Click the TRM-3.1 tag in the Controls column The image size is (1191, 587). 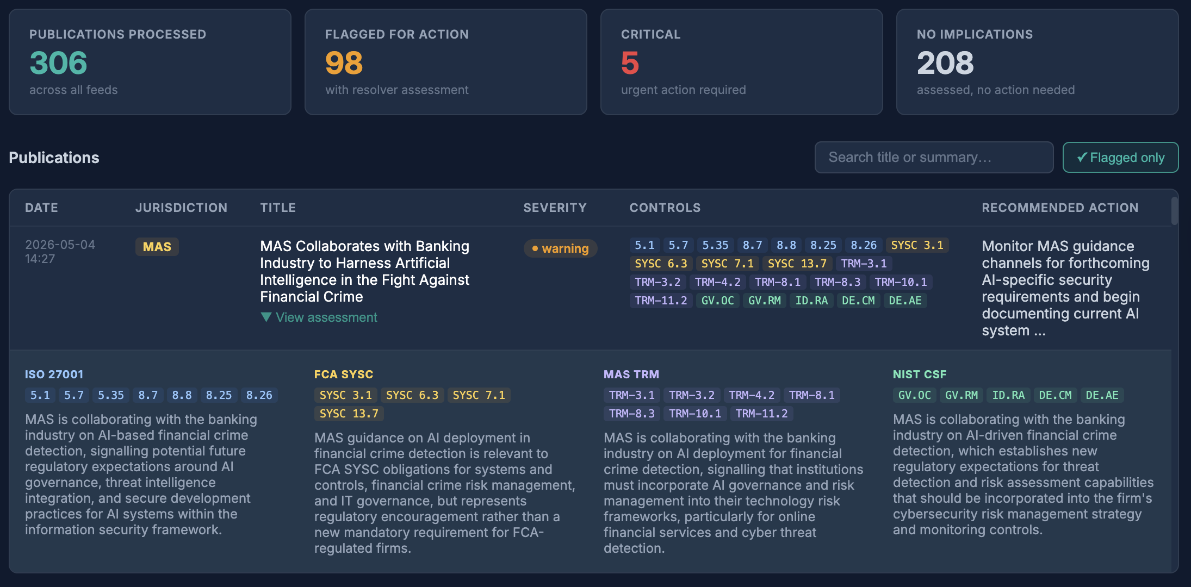(x=864, y=264)
